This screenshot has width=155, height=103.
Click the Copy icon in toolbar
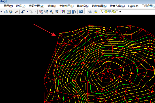(x=6, y=12)
